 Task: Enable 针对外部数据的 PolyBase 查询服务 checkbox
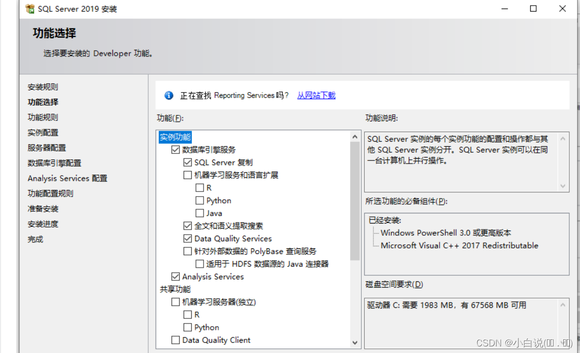click(188, 251)
